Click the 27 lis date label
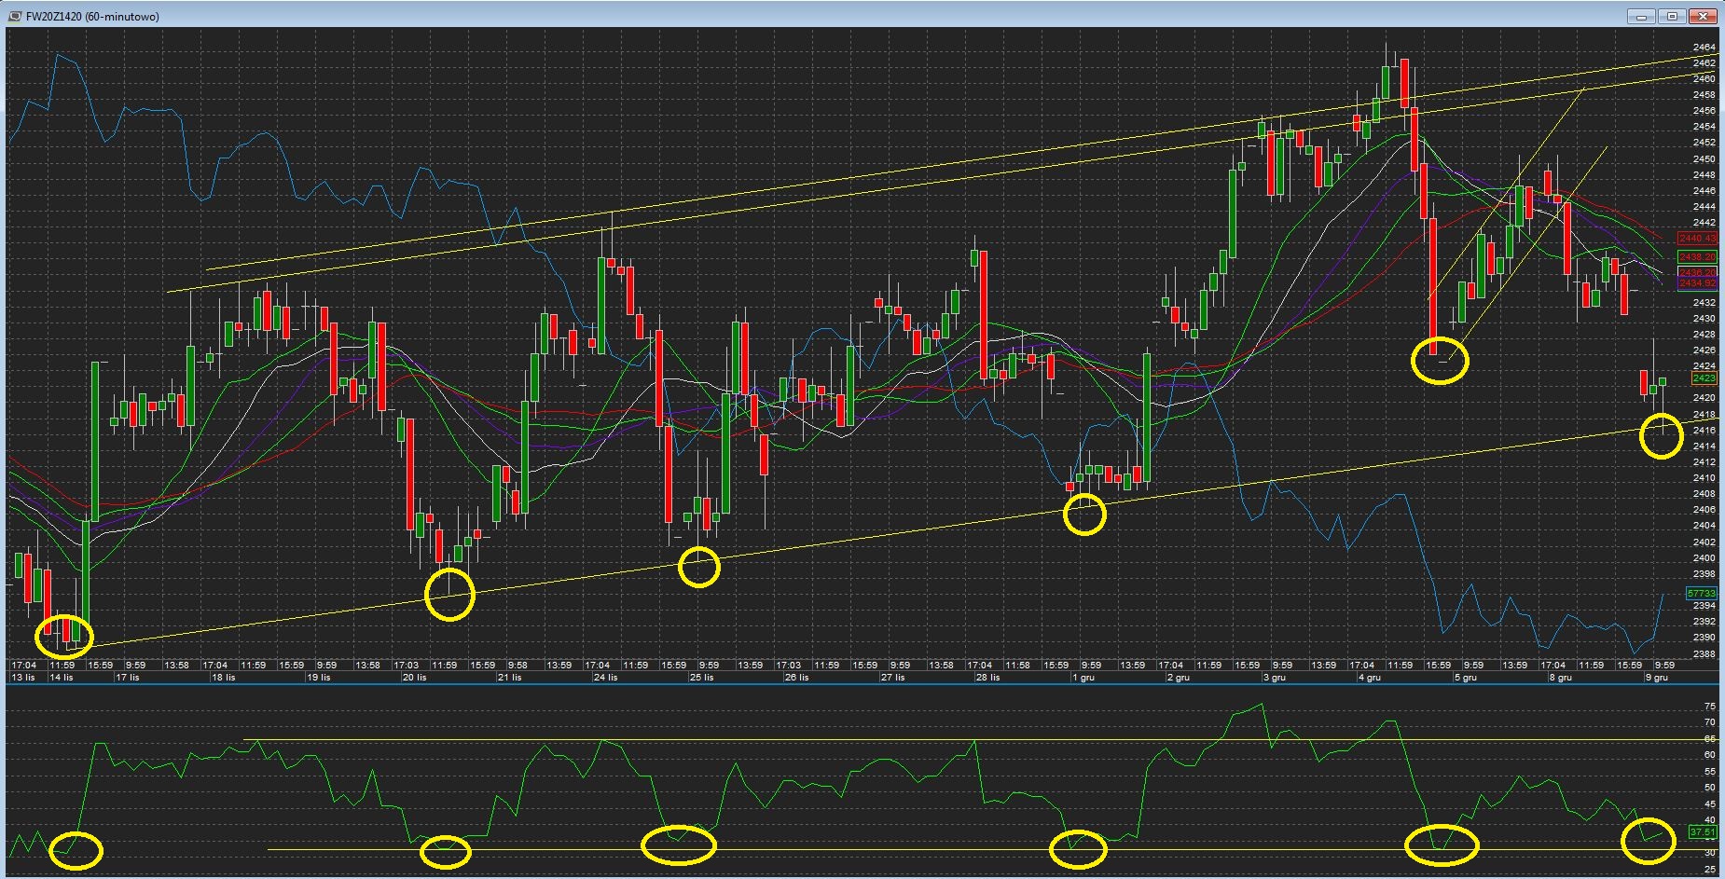The height and width of the screenshot is (879, 1725). 892,678
